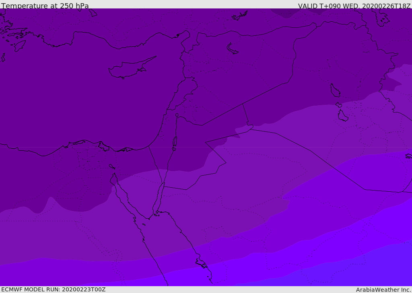Viewport: 412px width, 293px height.
Task: Click the 'VALID T+090 WED. 20200226T18Z' label
Action: (x=354, y=6)
